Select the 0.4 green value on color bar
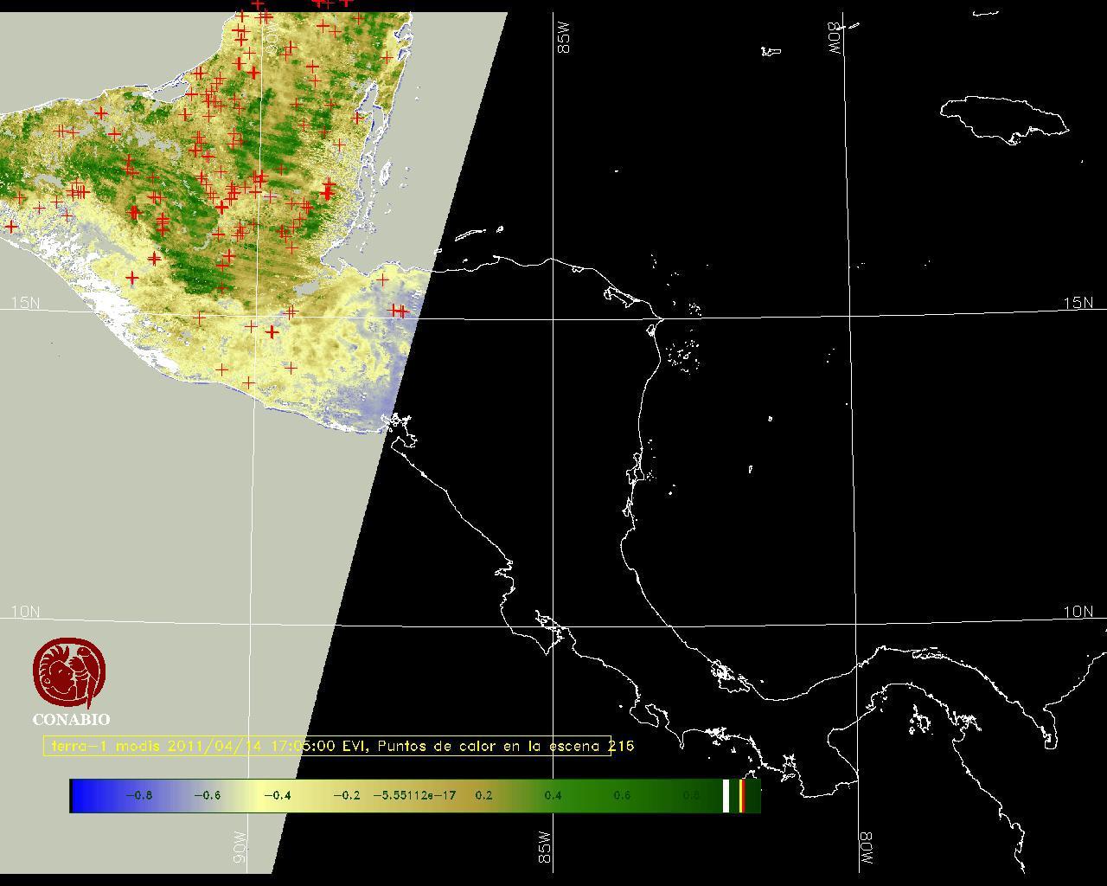1107x886 pixels. pyautogui.click(x=553, y=795)
